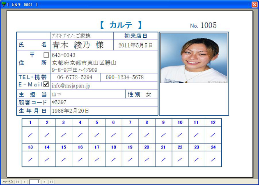Viewport: 259px width, 185px height.
Task: Click address line 9-8-9戸田ハイツ909
Action: (x=74, y=70)
